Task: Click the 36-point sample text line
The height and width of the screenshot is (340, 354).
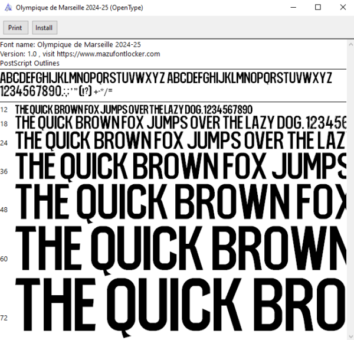Action: [181, 166]
